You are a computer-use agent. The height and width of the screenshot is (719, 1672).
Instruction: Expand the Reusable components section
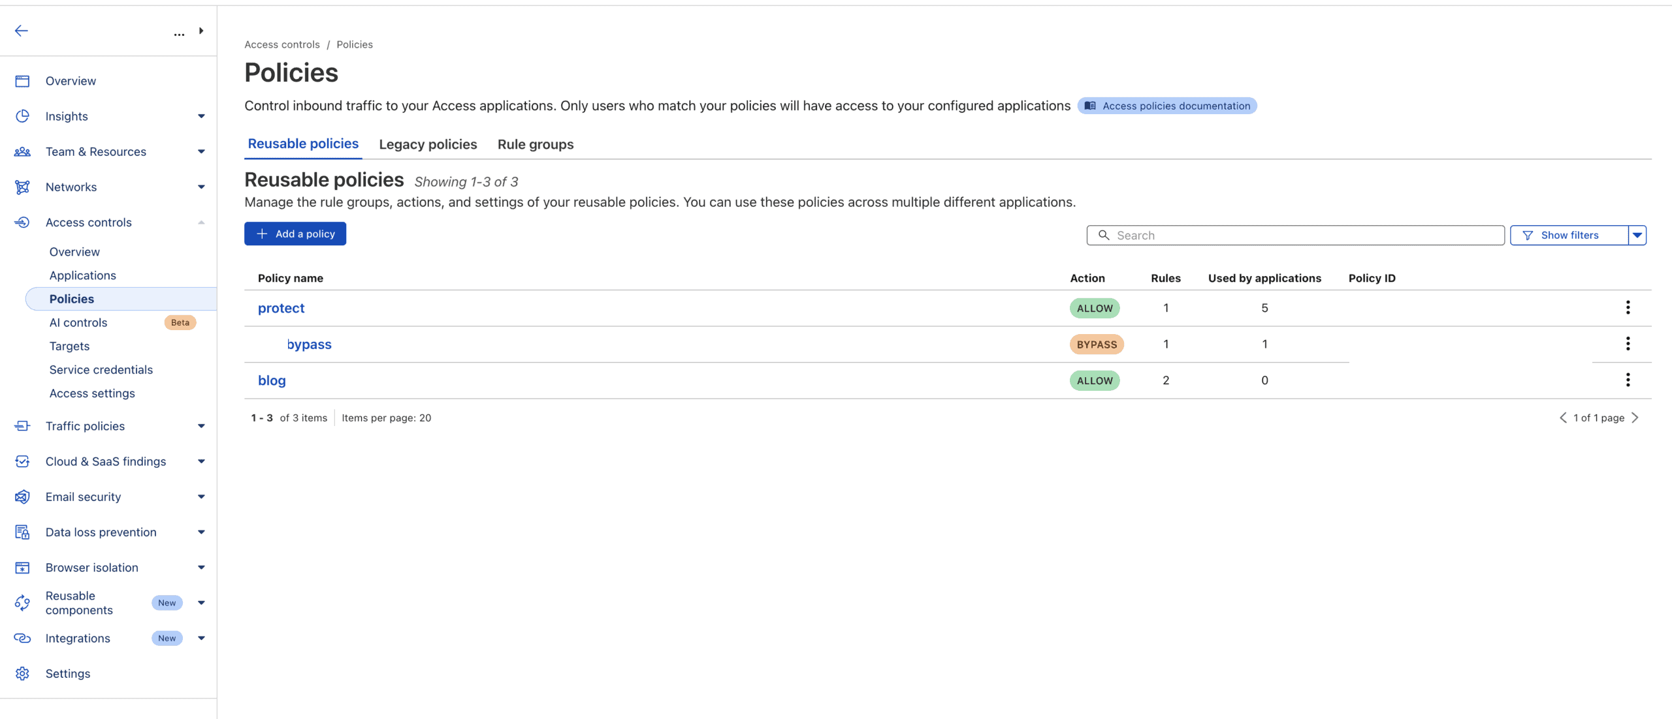tap(201, 603)
